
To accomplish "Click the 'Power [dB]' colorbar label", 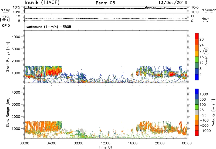I will pos(206,57).
